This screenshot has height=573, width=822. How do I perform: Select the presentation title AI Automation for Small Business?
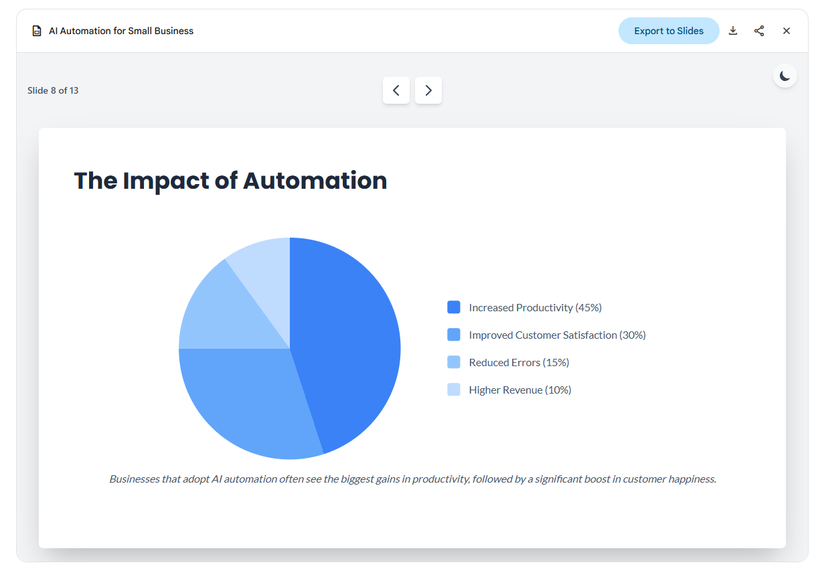[x=120, y=31]
